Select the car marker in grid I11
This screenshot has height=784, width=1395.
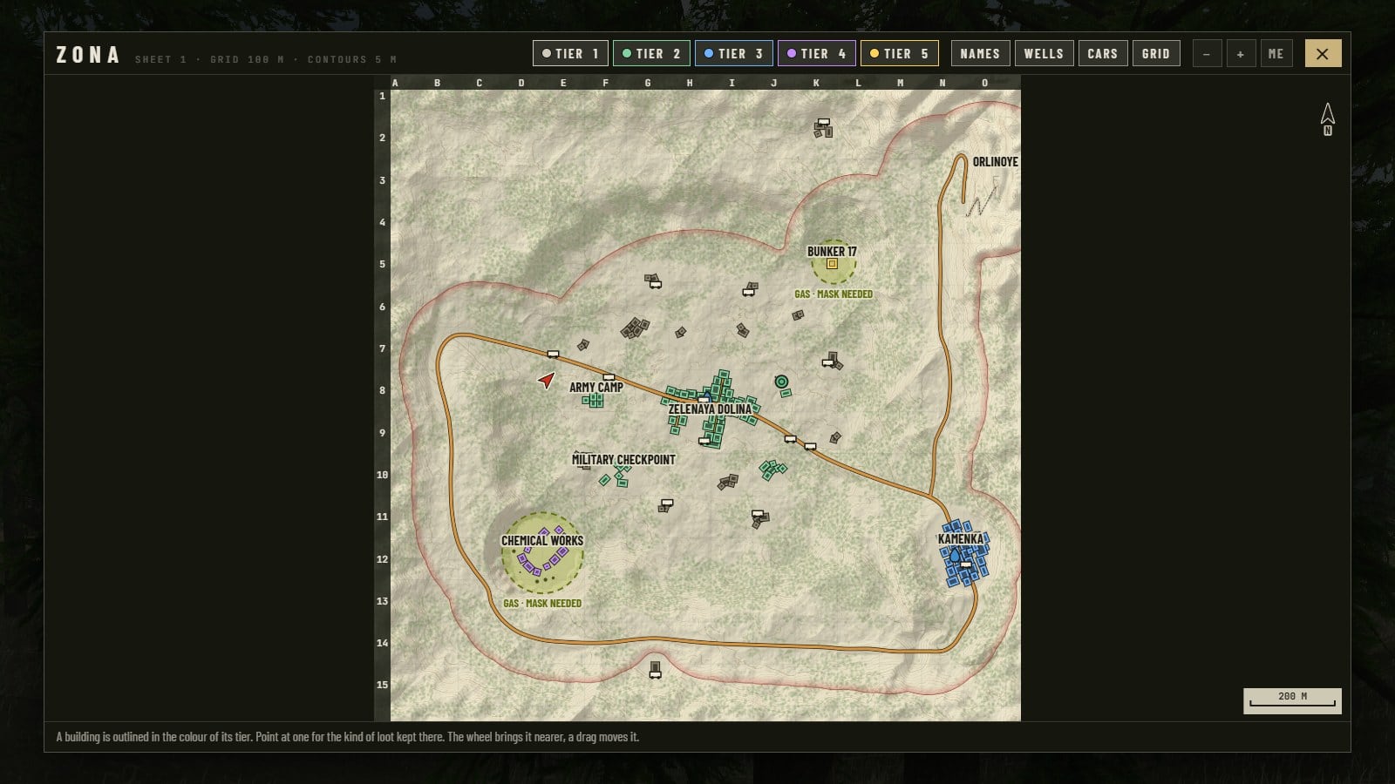click(758, 514)
